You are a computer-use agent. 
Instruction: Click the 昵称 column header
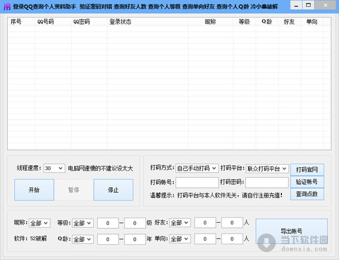(x=211, y=21)
